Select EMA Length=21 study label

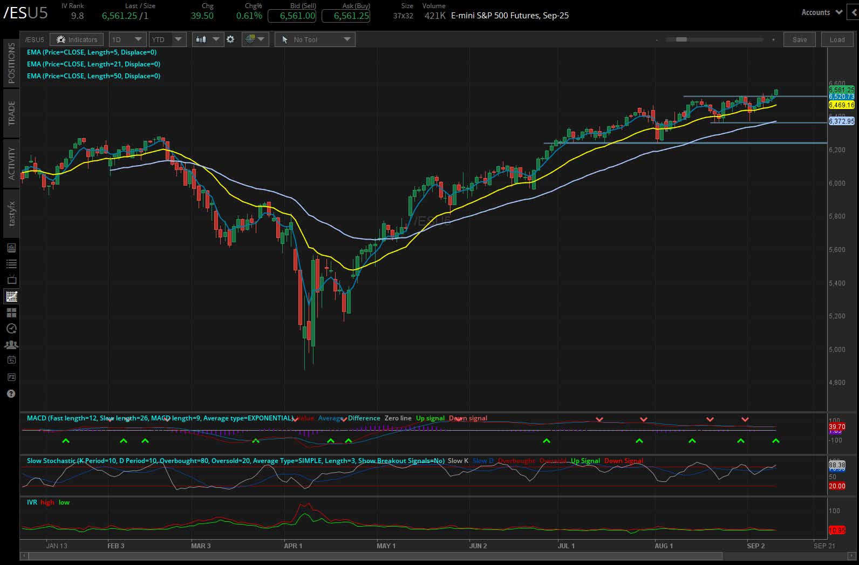93,64
